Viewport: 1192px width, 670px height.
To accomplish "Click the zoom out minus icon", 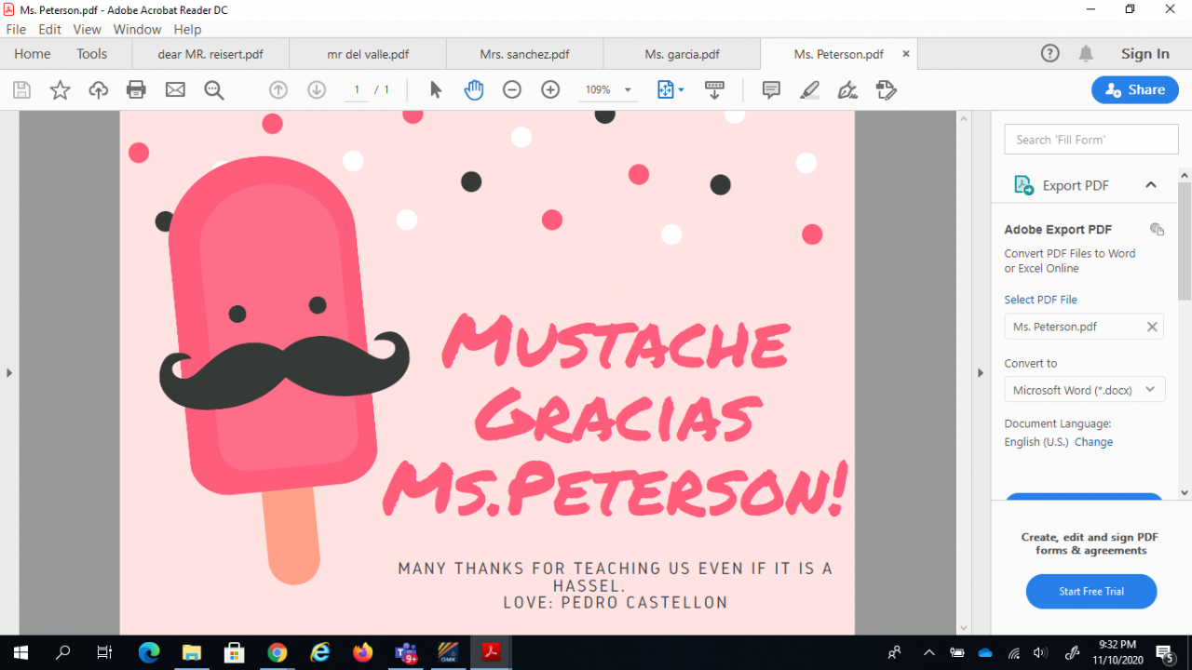I will point(512,90).
